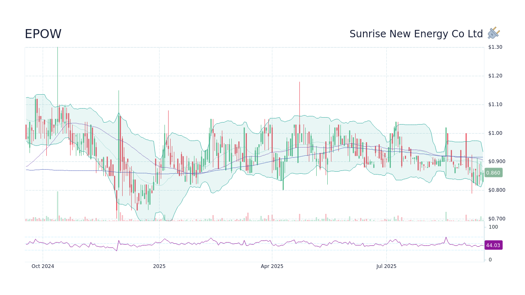Switch to the 2025 date axis marker

click(159, 266)
